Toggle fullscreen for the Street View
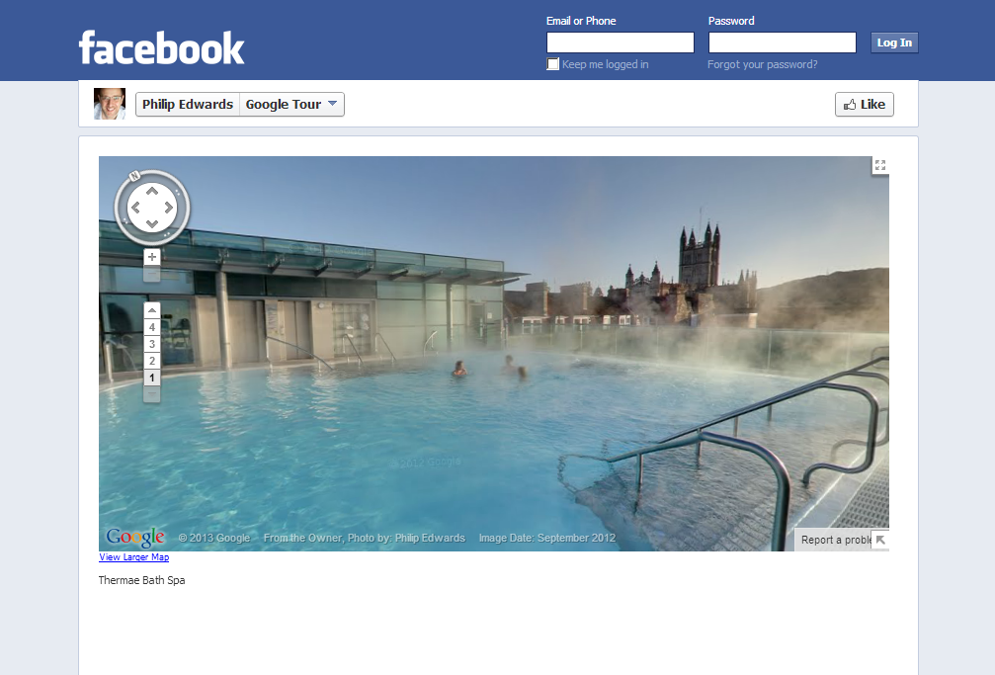 [x=880, y=165]
